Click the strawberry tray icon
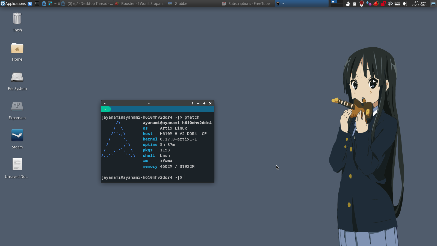This screenshot has width=437, height=246. pyautogui.click(x=376, y=3)
